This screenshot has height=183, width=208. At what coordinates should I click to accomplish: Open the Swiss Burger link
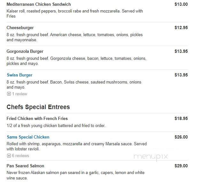[x=19, y=75]
